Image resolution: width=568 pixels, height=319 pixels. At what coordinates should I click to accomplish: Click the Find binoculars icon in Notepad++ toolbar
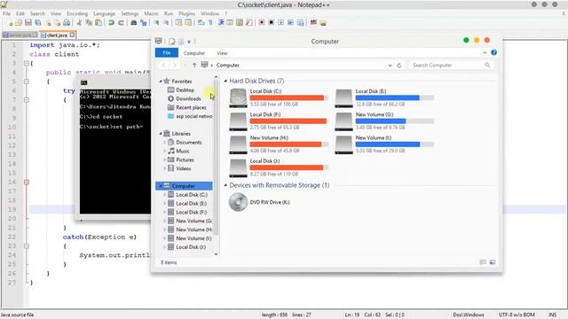click(x=133, y=23)
